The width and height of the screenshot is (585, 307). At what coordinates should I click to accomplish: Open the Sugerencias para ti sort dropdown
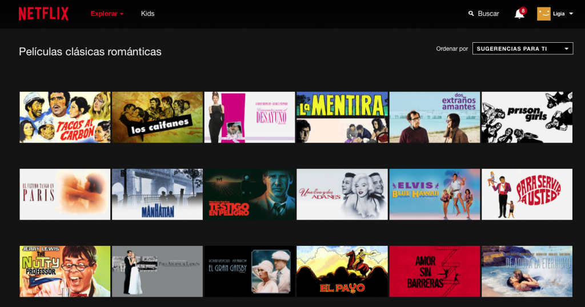pos(523,49)
